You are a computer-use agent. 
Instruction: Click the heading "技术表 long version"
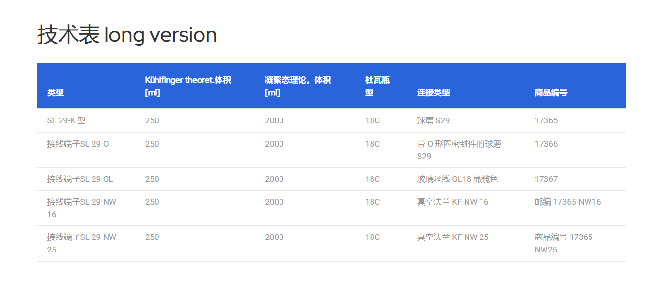[x=127, y=35]
